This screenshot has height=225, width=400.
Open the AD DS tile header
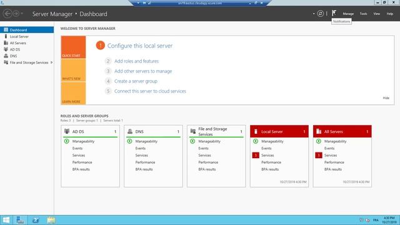[90, 132]
